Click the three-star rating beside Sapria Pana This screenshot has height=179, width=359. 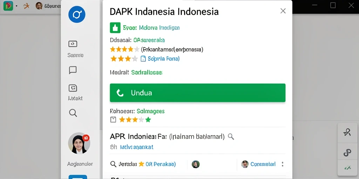[x=124, y=59]
